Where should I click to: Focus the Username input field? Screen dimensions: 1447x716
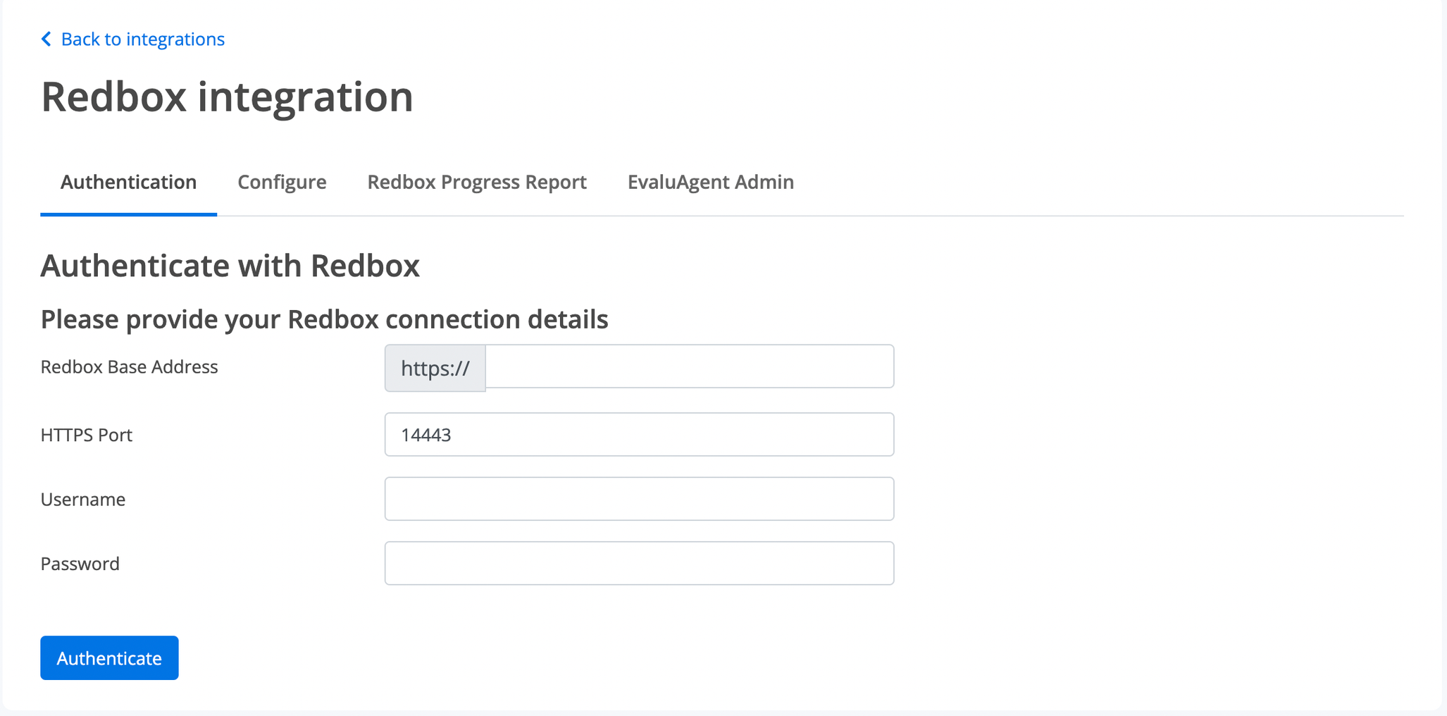pyautogui.click(x=639, y=499)
